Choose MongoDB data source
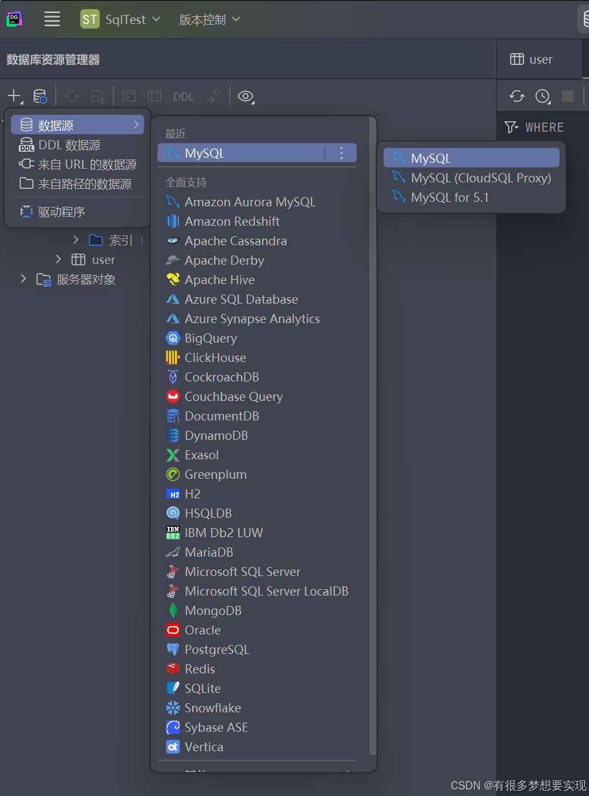 (x=257, y=610)
